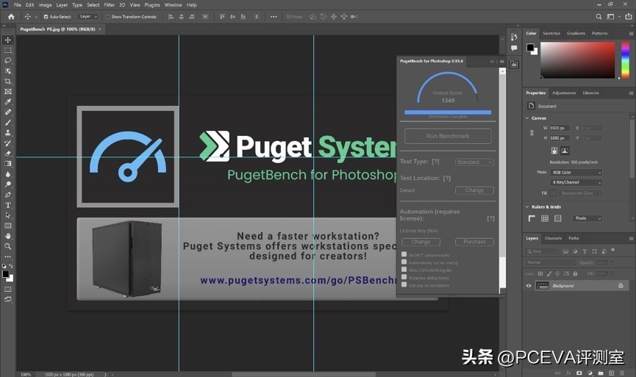Collapse the Canvas section

click(527, 118)
